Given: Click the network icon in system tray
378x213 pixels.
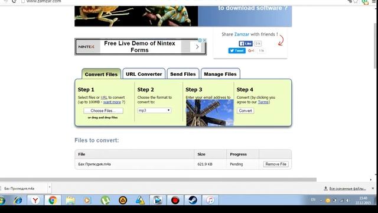Looking at the screenshot, I should point(341,200).
